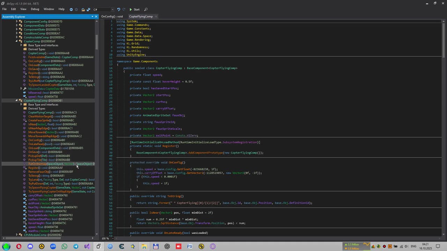Select the FirstAvailable(GameState) method
The height and width of the screenshot is (251, 447).
click(x=61, y=57)
